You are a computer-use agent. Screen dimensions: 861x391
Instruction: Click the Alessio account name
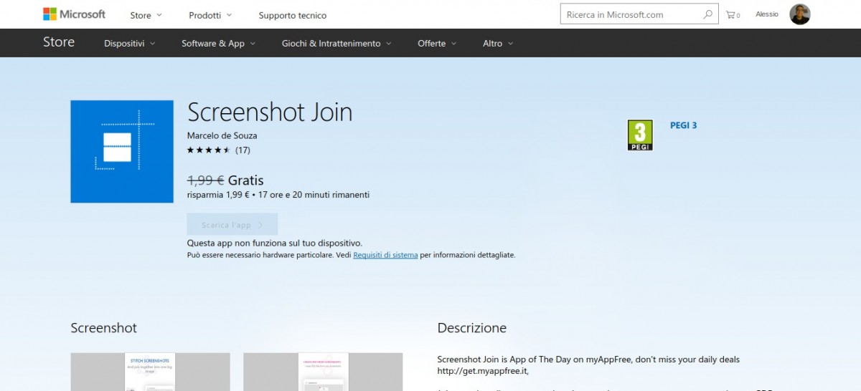(x=767, y=14)
